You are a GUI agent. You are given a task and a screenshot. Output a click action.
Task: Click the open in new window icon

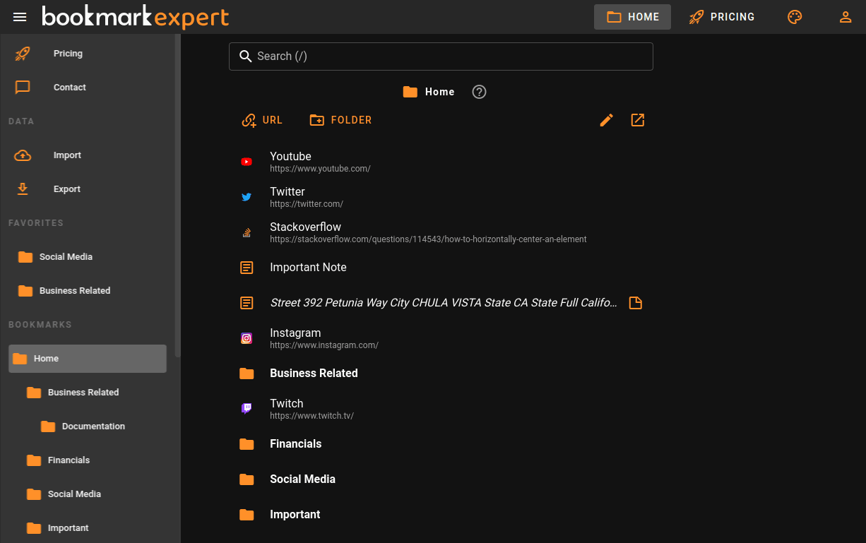637,120
